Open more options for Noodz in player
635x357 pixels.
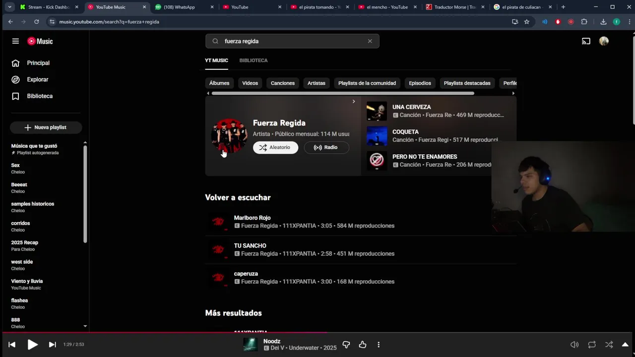pos(379,345)
